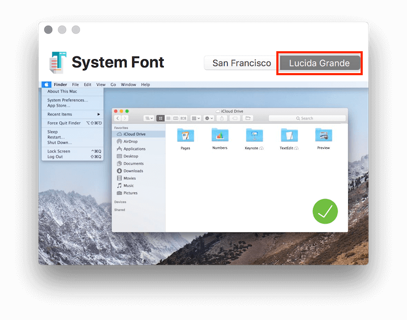Select the San Francisco font option
This screenshot has width=407, height=320.
(x=242, y=63)
